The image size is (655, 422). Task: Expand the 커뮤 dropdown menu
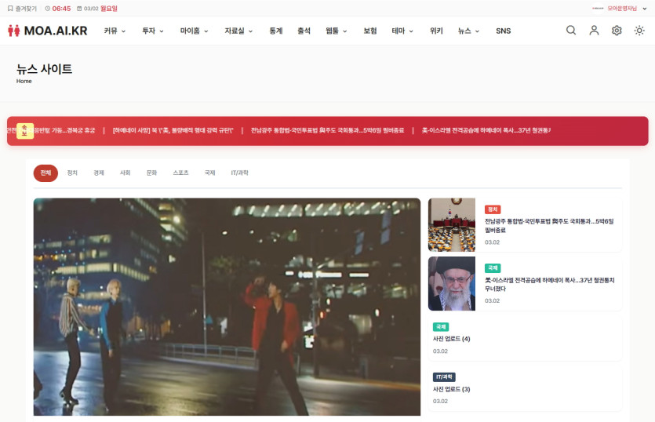point(115,31)
